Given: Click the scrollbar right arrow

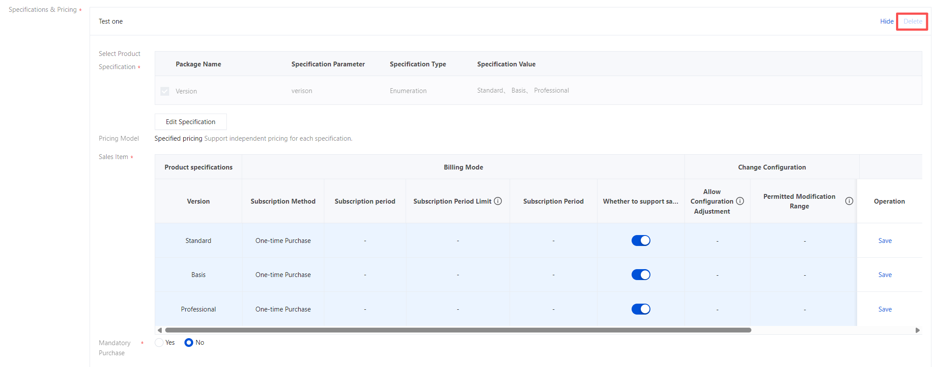Looking at the screenshot, I should tap(917, 330).
